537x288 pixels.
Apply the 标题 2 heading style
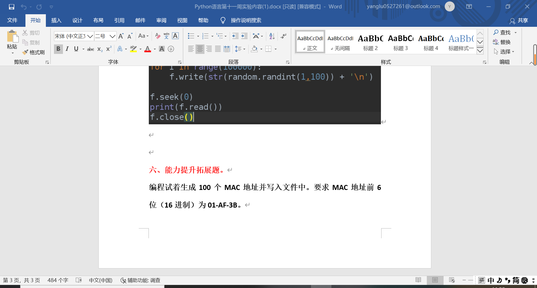[x=370, y=42]
